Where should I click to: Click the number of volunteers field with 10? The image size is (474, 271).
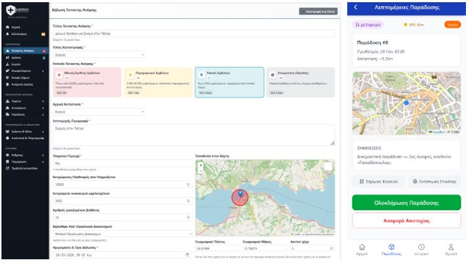coord(122,218)
